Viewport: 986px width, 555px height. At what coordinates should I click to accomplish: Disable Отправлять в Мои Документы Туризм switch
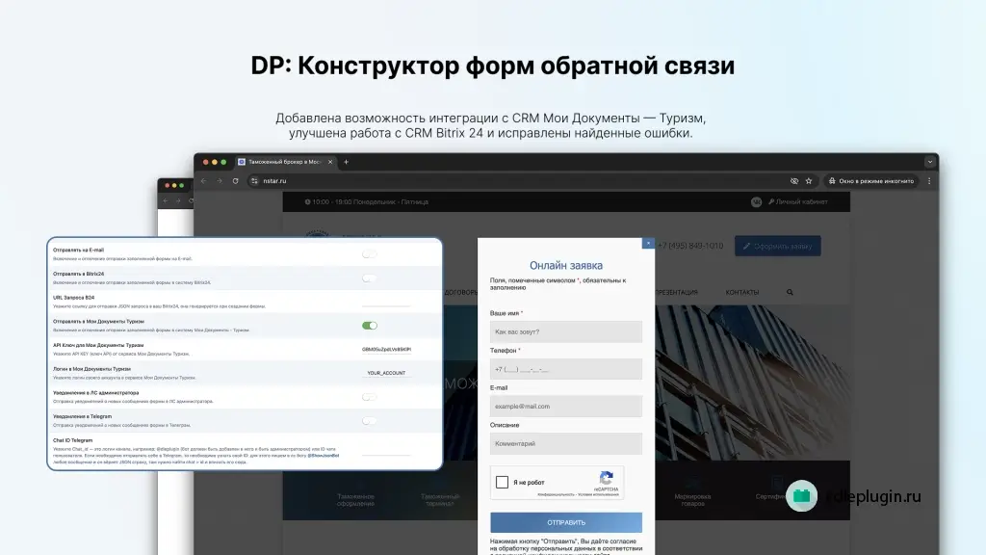(x=369, y=326)
